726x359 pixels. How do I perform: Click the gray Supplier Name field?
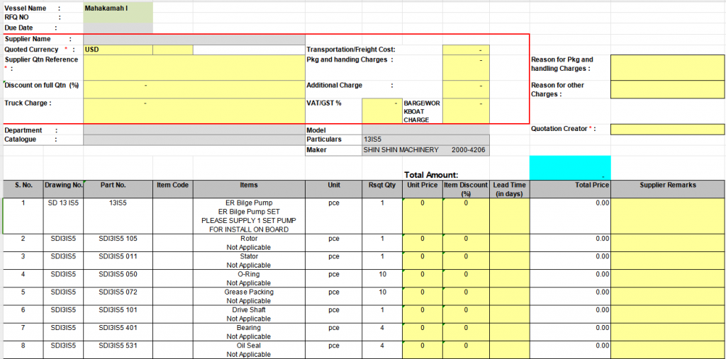[193, 39]
